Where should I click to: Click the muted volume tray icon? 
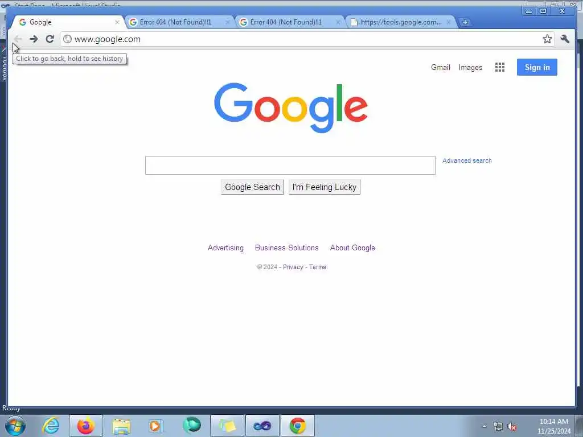tap(512, 427)
